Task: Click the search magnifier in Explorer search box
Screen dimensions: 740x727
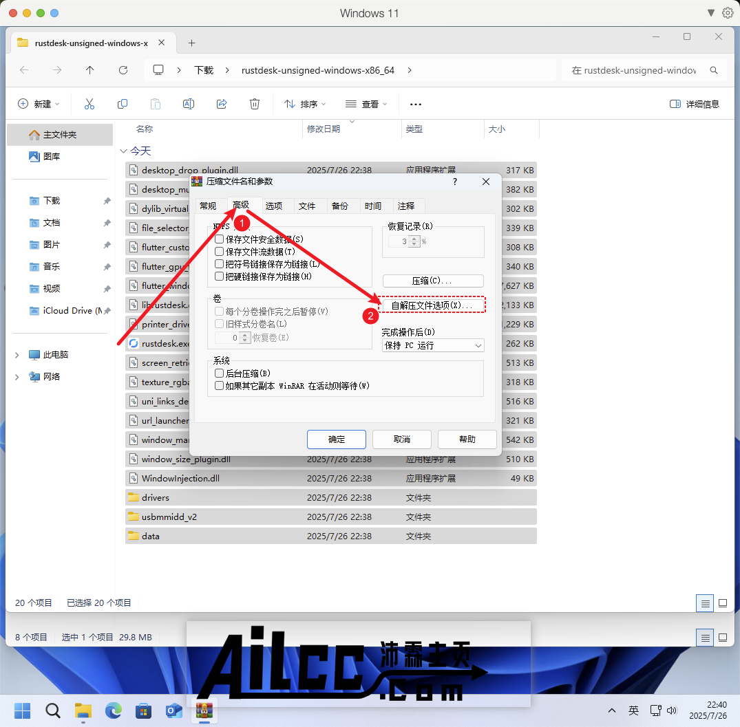Action: pos(714,70)
